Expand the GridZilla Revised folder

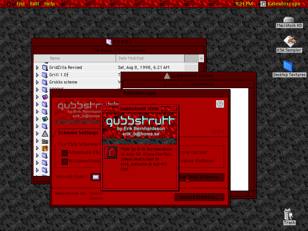(37, 68)
